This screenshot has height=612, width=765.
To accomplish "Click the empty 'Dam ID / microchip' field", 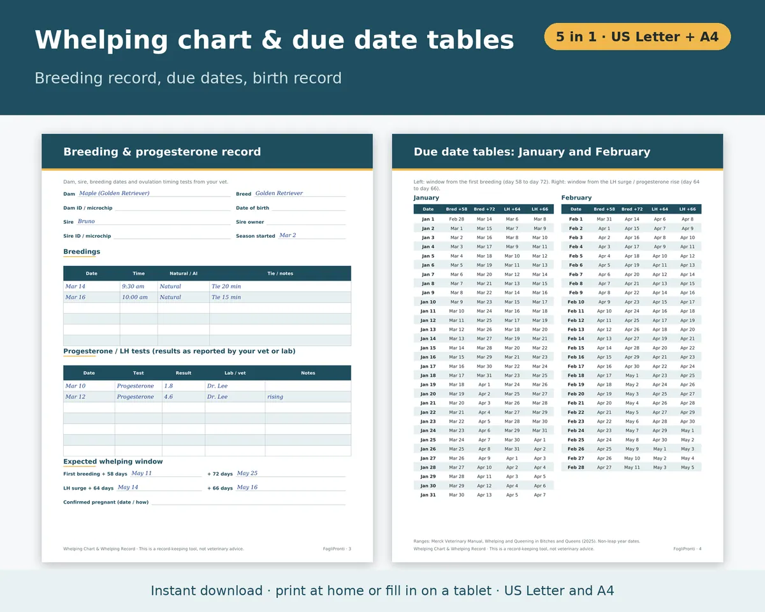I will click(x=172, y=208).
